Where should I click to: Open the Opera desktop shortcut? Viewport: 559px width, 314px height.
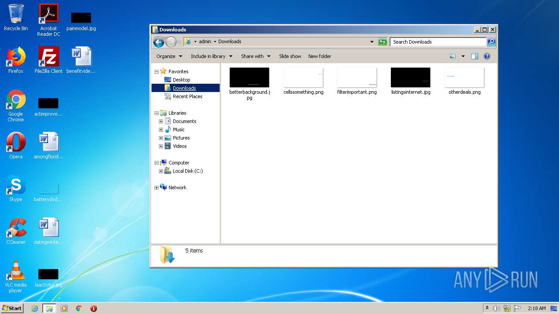tap(16, 146)
